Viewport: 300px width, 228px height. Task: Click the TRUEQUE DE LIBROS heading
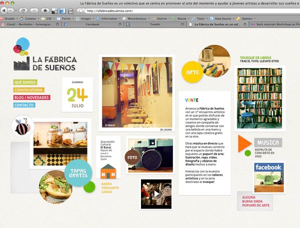pyautogui.click(x=255, y=57)
